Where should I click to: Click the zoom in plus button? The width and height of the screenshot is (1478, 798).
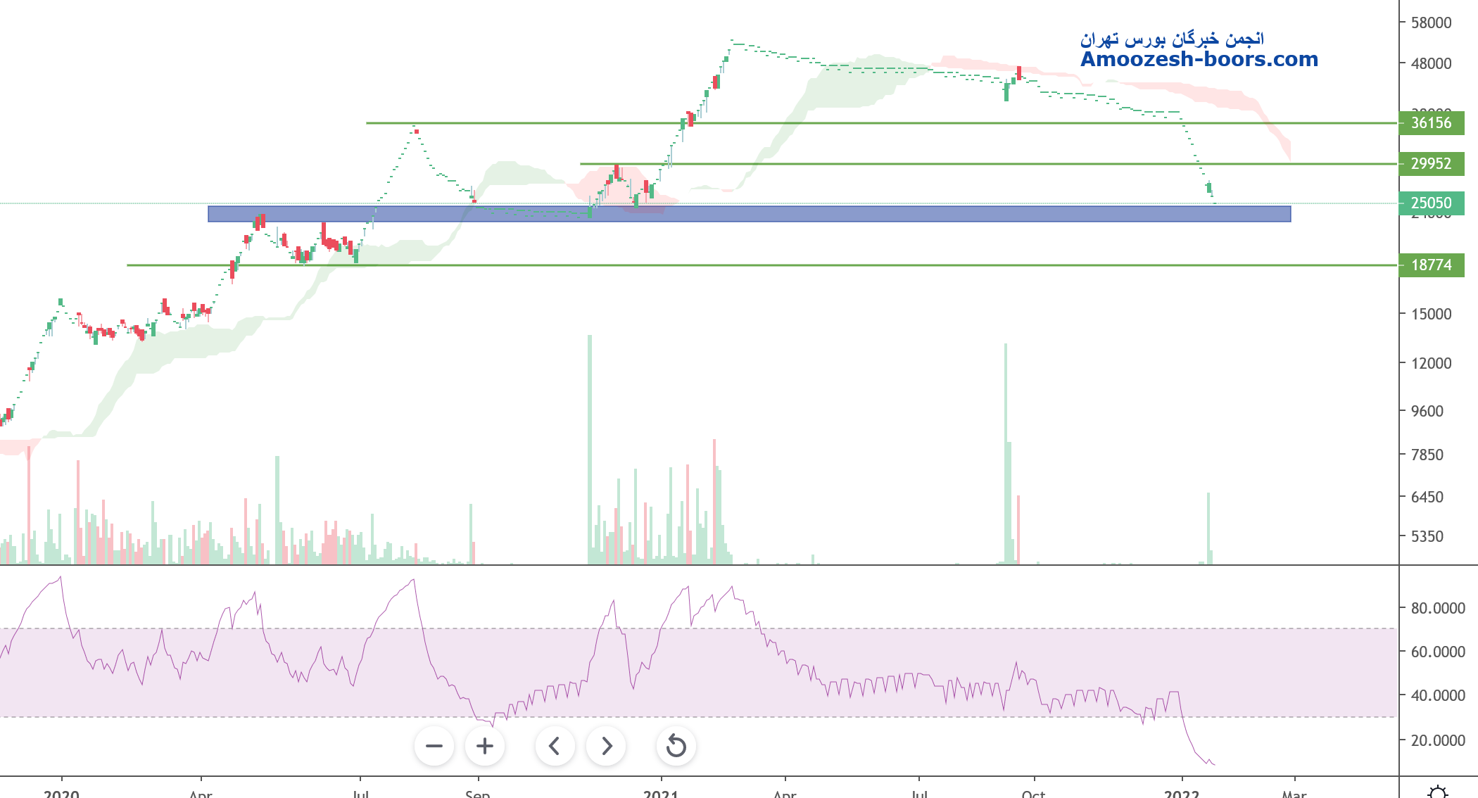point(485,746)
